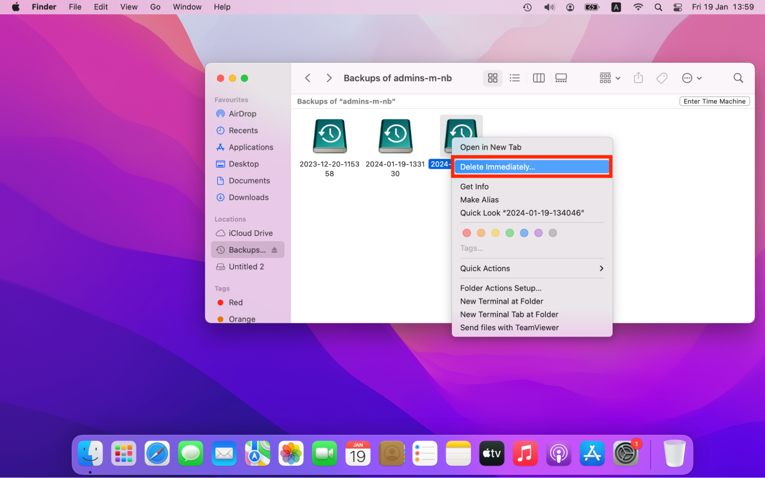Click the Share toolbar icon
Image resolution: width=765 pixels, height=478 pixels.
coord(638,78)
